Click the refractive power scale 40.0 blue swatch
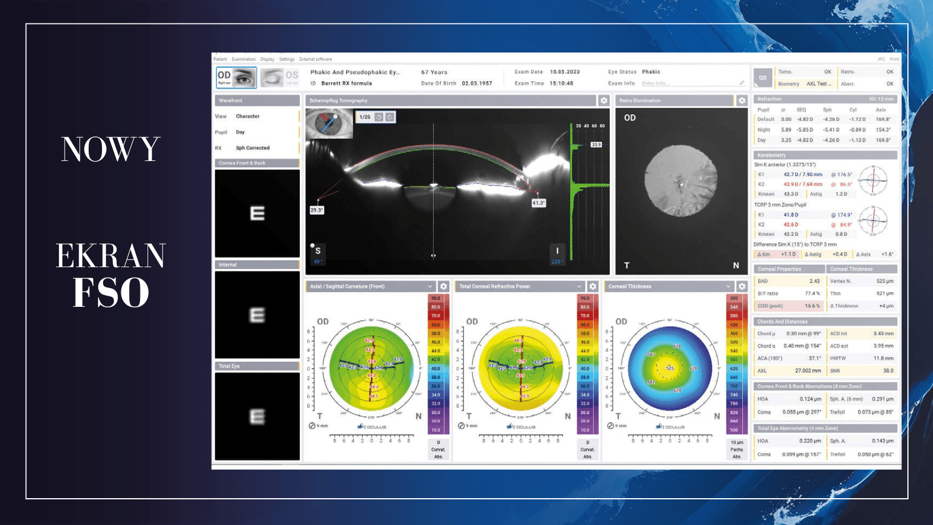This screenshot has height=525, width=933. pyautogui.click(x=585, y=369)
